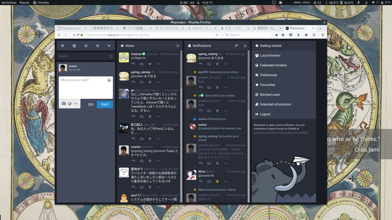Open more menu on Alice's hi toot
The image size is (392, 220).
click(x=226, y=182)
